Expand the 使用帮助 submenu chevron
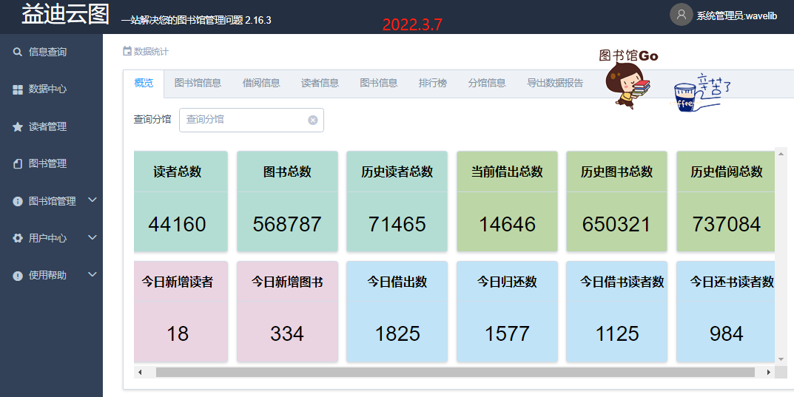Viewport: 794px width, 397px height. 92,274
